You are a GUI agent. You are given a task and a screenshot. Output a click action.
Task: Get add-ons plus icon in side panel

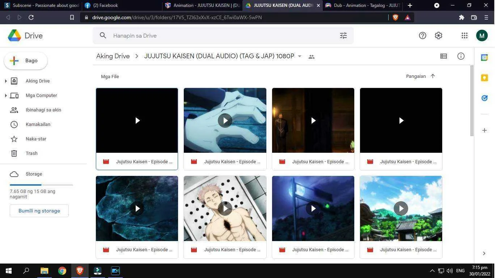click(x=485, y=130)
